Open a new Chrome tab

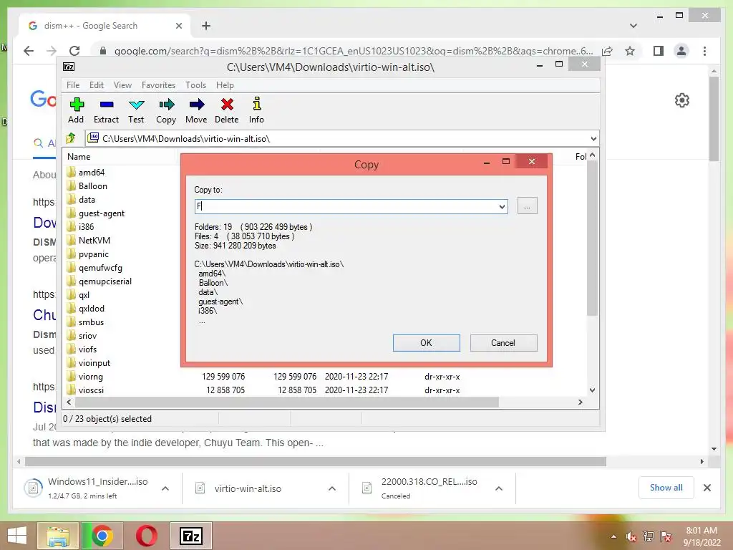click(x=206, y=26)
